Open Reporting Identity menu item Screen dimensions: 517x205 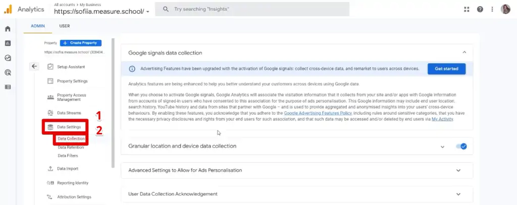point(73,183)
